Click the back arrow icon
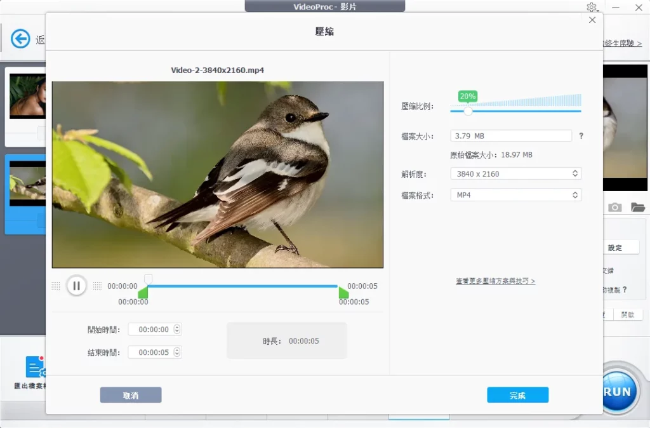650x428 pixels. coord(20,39)
